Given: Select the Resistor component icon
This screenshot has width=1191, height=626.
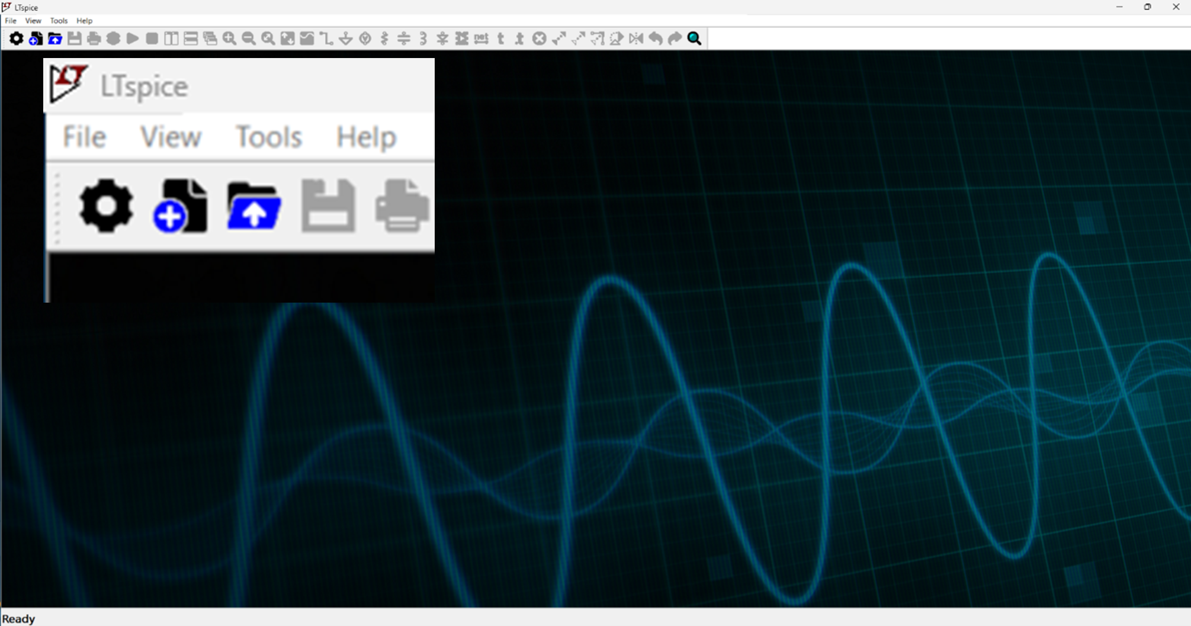Looking at the screenshot, I should tap(384, 38).
